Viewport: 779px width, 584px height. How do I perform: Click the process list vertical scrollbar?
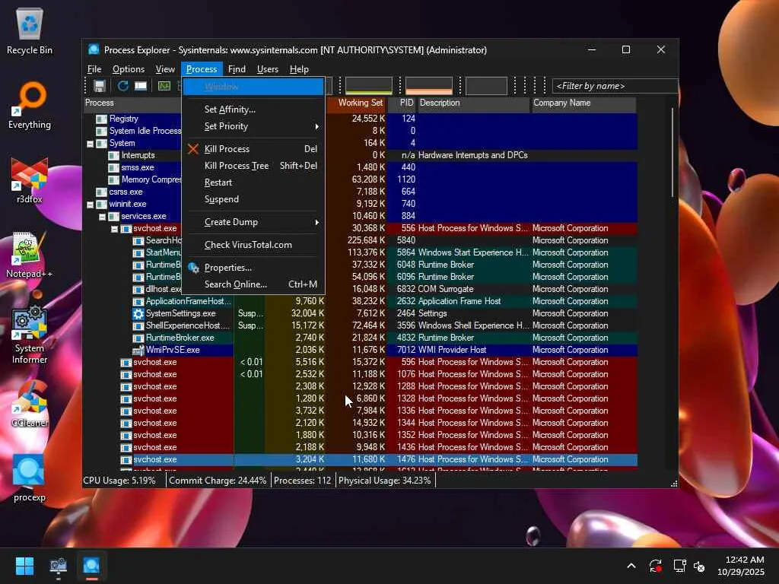[672, 153]
